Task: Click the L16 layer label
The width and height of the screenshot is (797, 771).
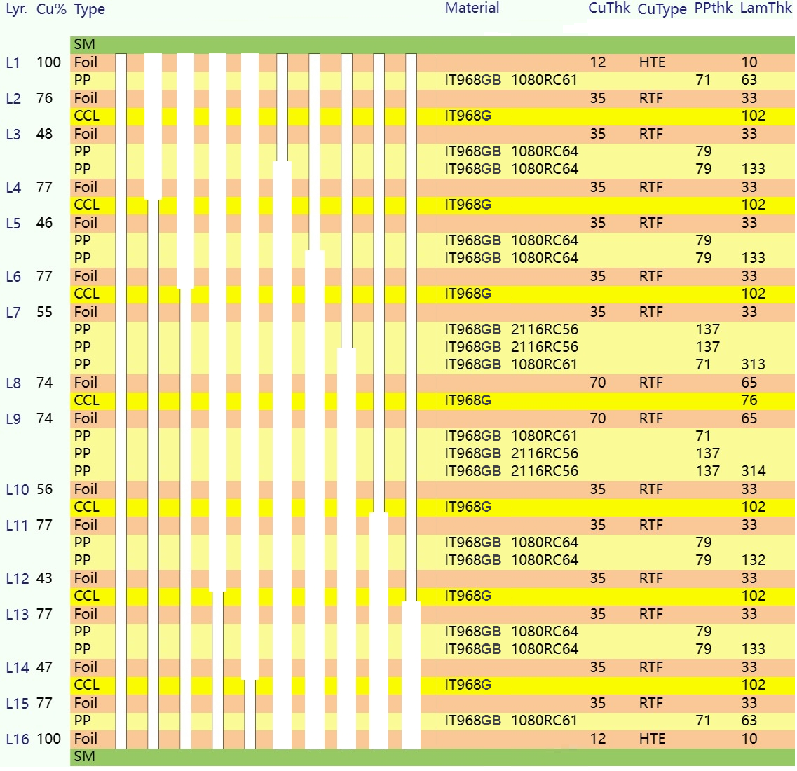Action: point(17,739)
